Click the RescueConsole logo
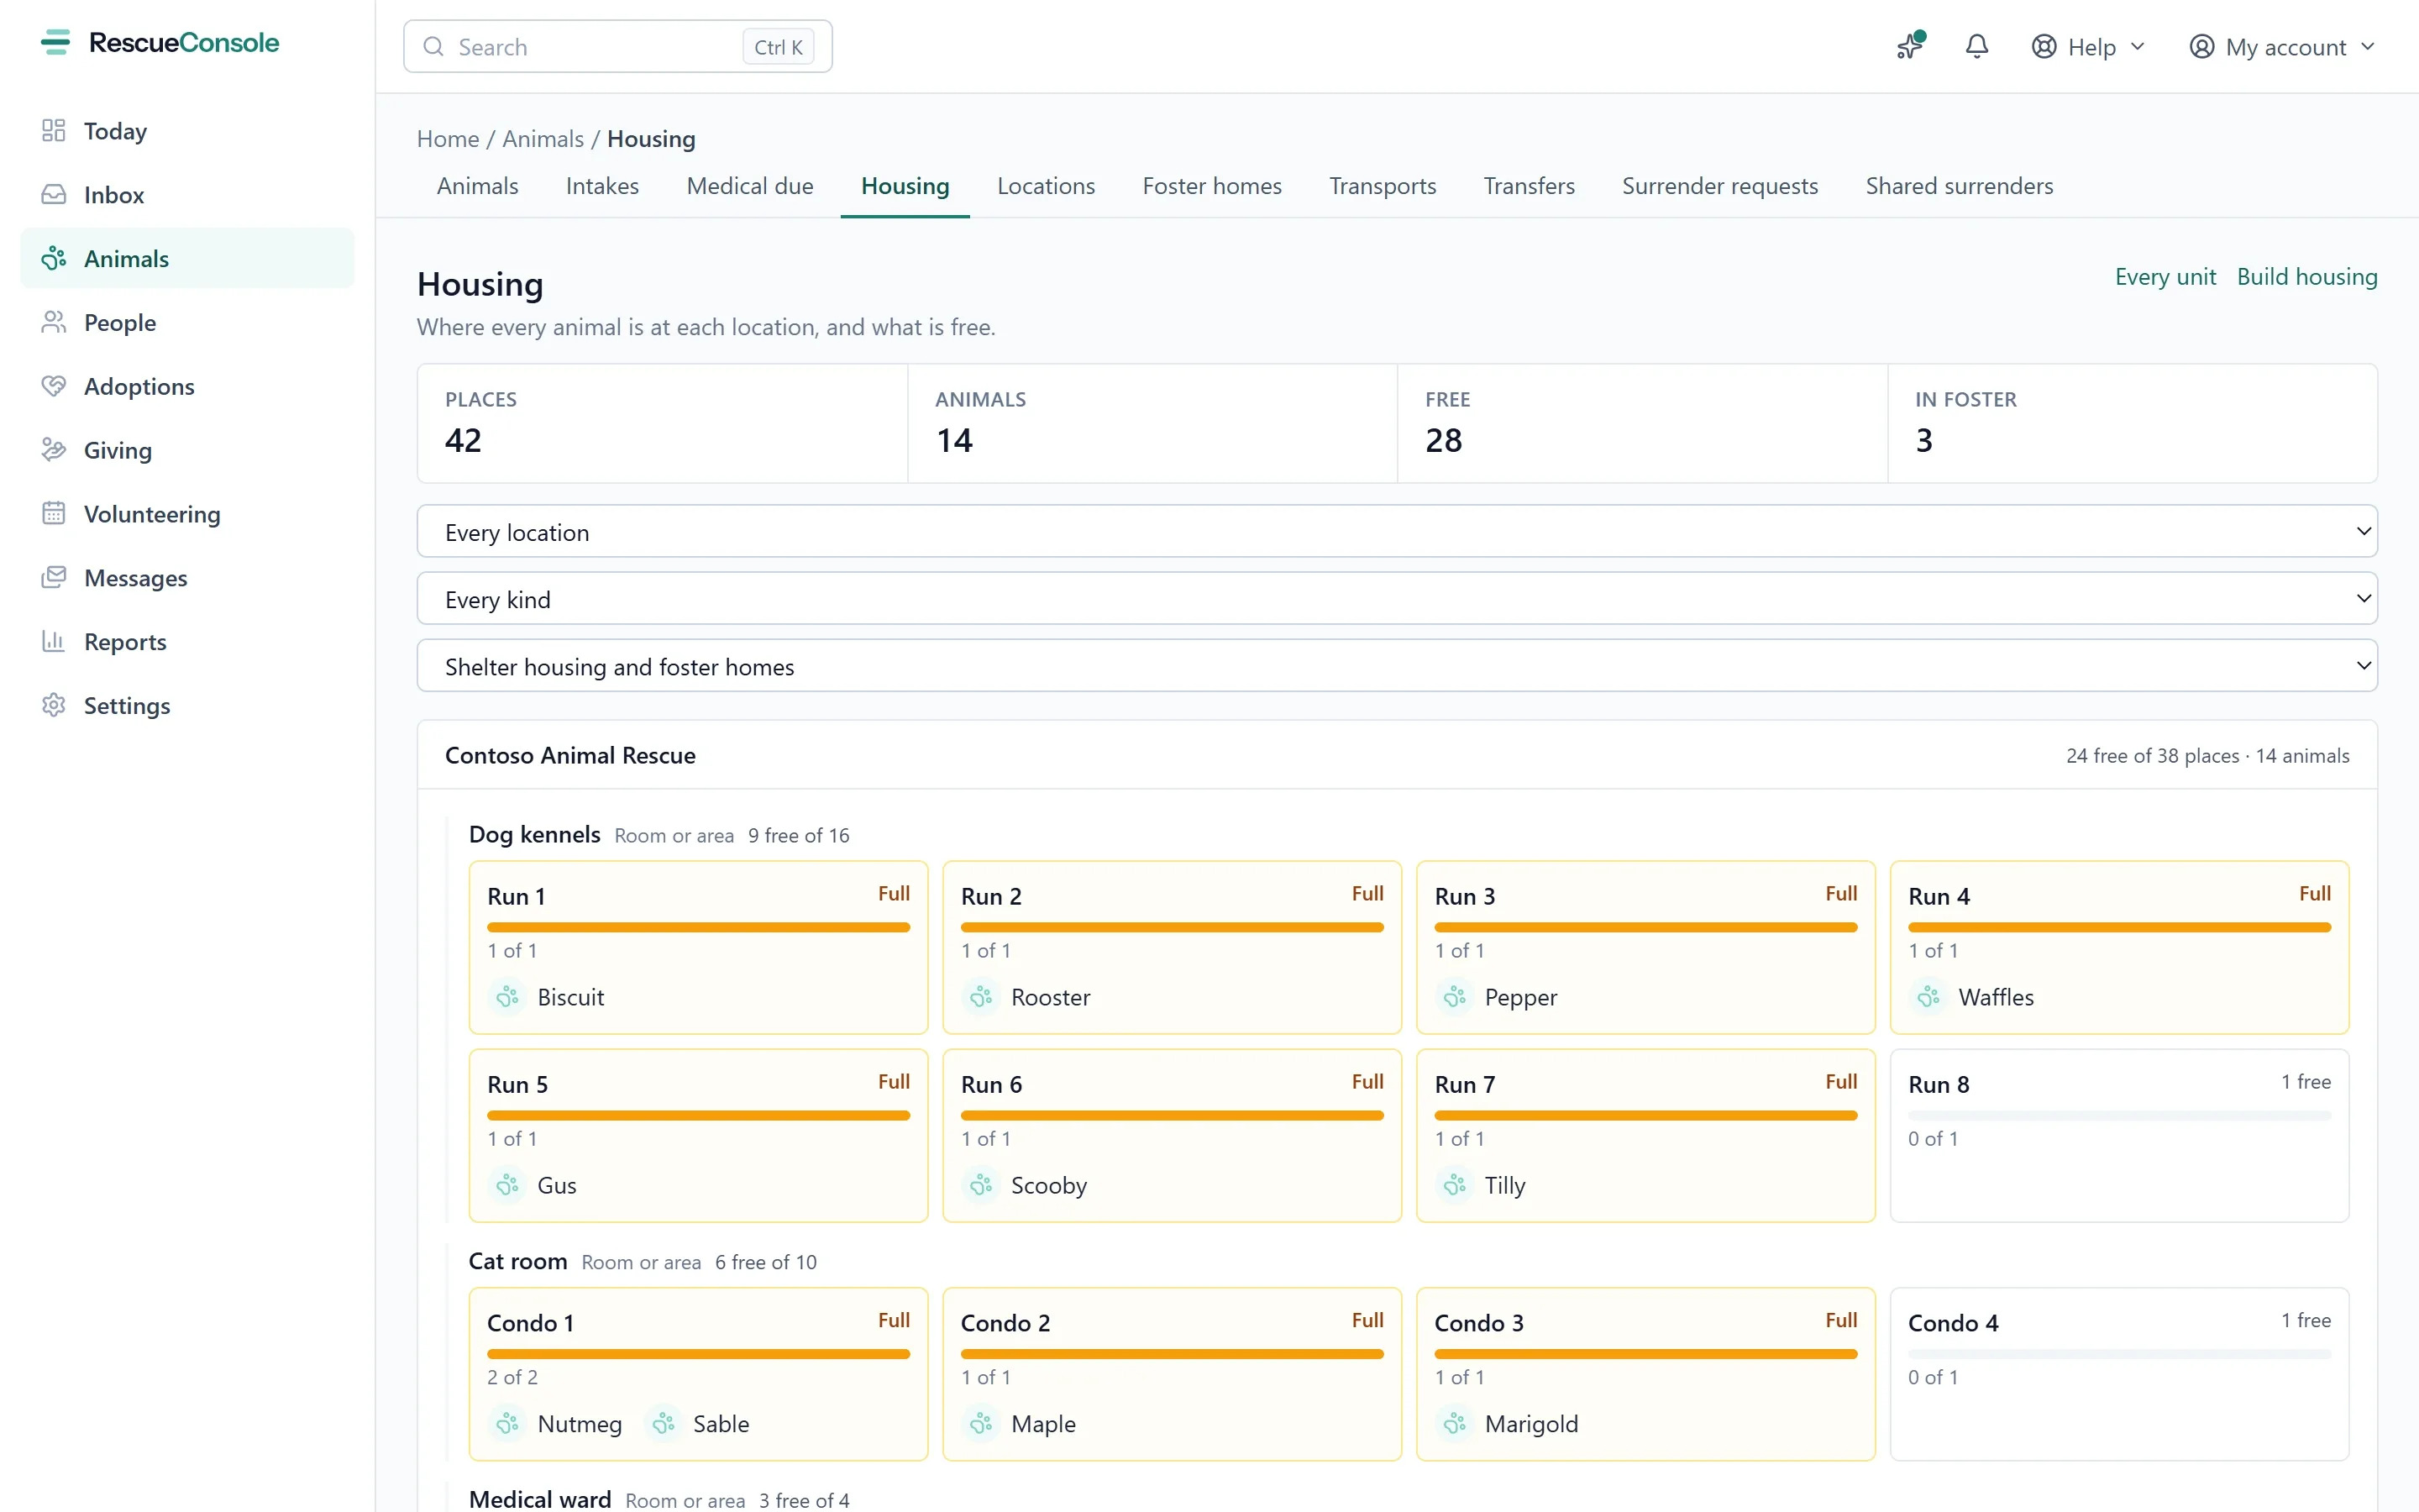 coord(160,43)
